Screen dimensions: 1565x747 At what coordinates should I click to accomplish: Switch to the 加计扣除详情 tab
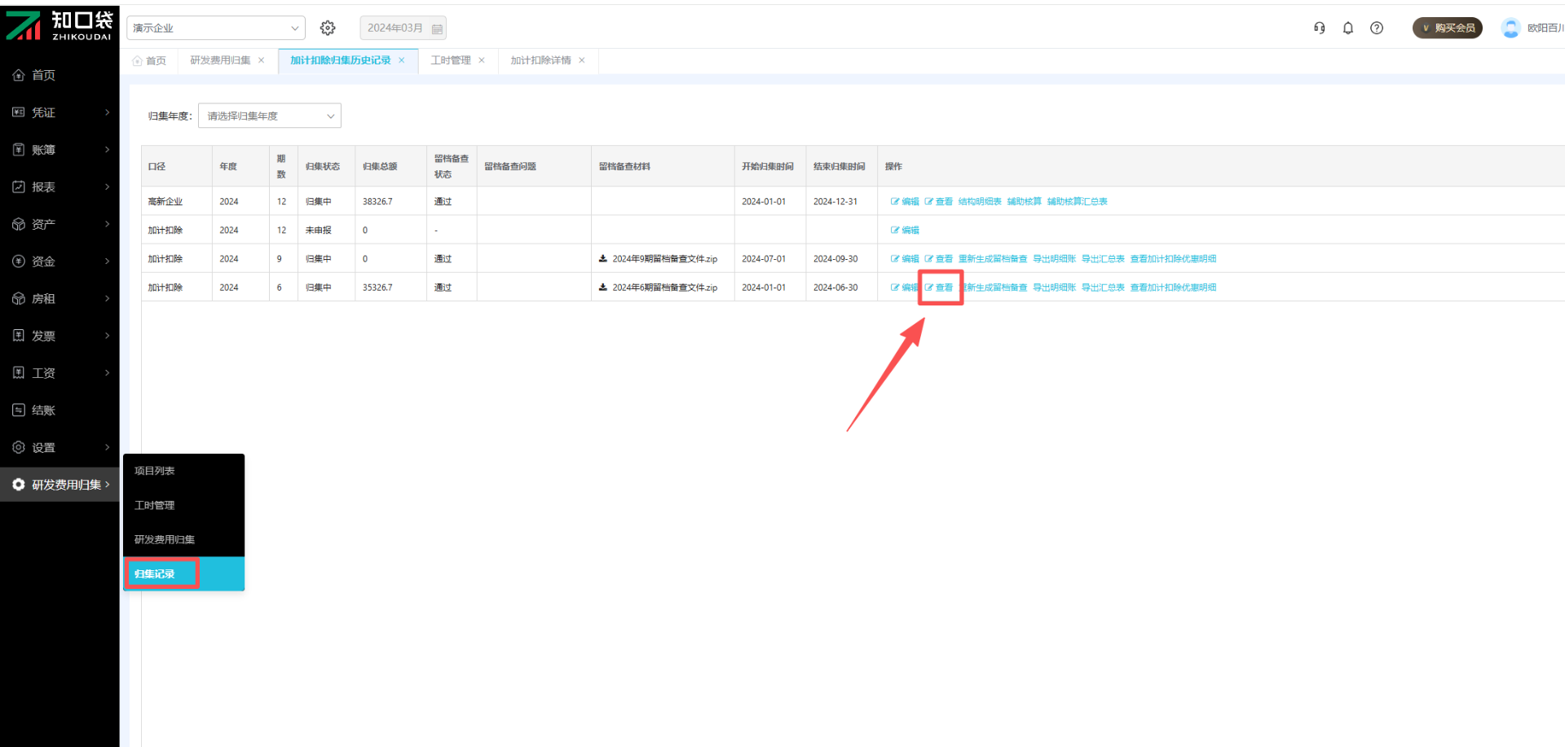[540, 60]
